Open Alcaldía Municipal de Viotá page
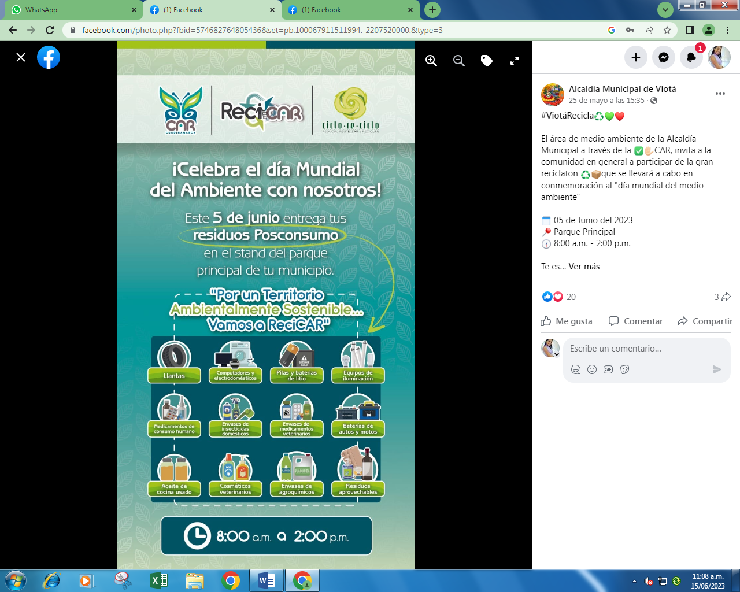Screen dimensions: 740x592 tap(622, 89)
